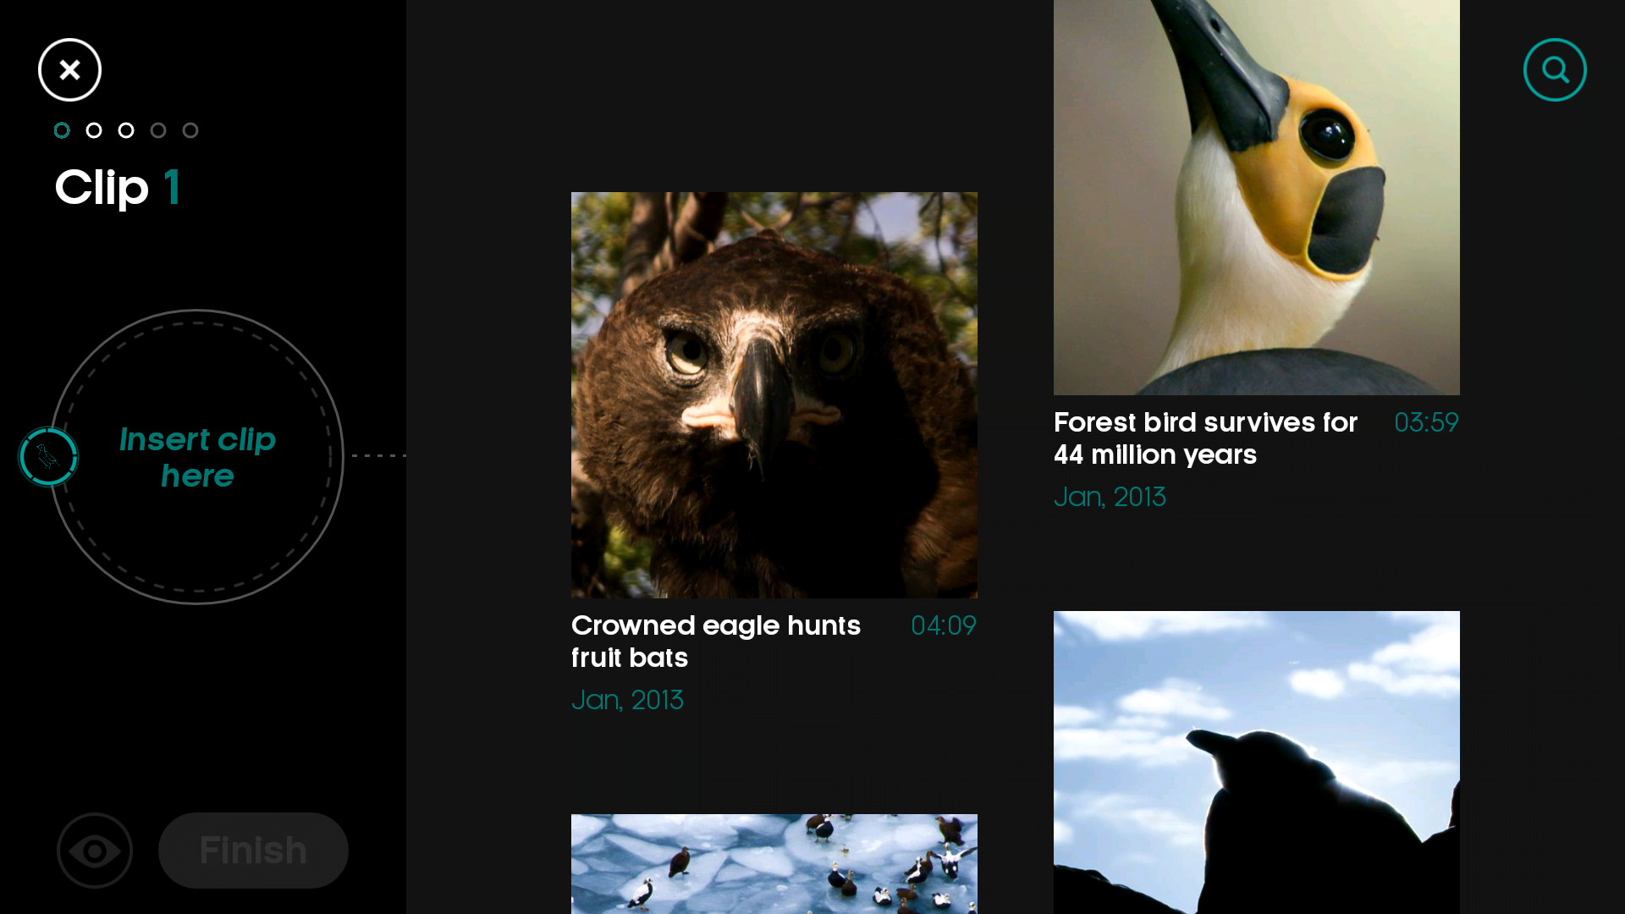Open the Crowned eagle thumbnail
The image size is (1625, 914).
tap(774, 395)
